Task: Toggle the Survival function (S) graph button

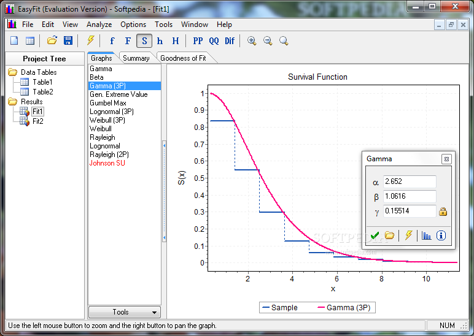Action: pyautogui.click(x=144, y=40)
